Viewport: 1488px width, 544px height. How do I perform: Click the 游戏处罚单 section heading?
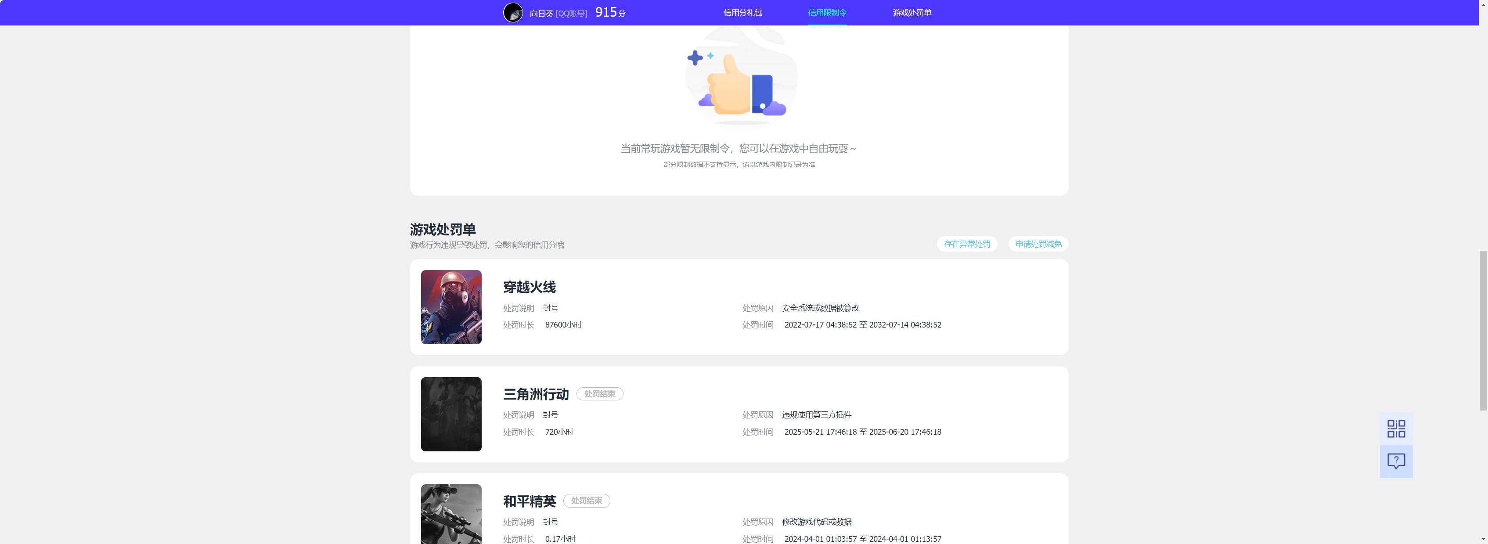[443, 229]
